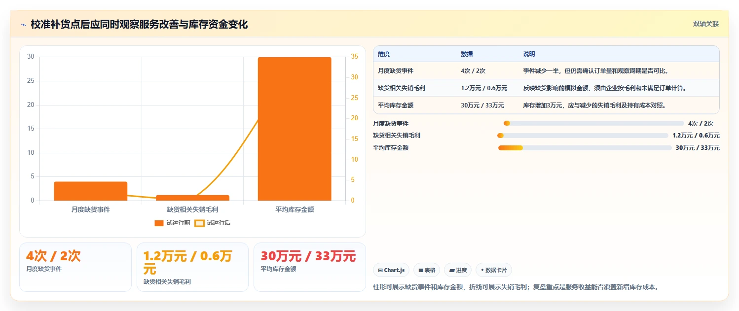
Task: Click the page title 校准补货点后应同时观察
Action: (x=139, y=24)
